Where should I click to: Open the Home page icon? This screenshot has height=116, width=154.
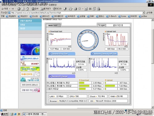tap(27, 9)
